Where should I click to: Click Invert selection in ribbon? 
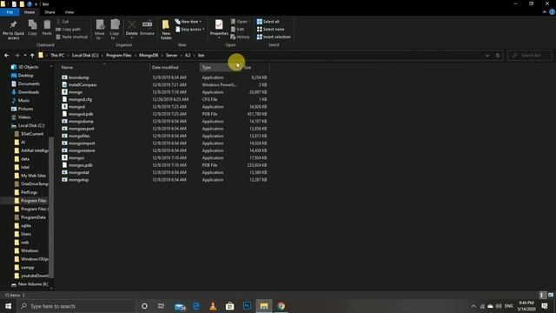274,37
